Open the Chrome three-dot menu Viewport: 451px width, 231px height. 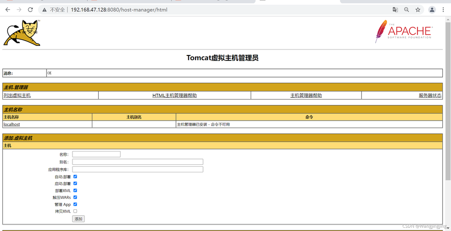(x=443, y=10)
